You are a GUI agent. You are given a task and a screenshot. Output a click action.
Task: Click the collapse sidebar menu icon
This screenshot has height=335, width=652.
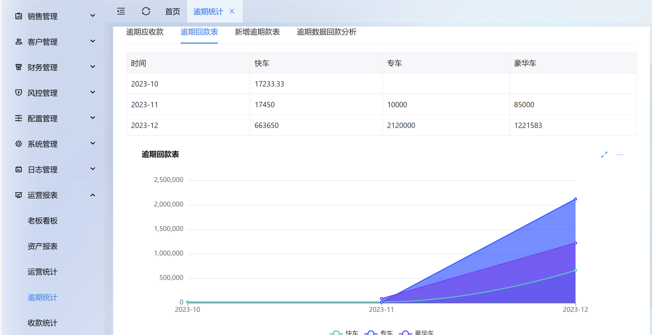coord(121,11)
